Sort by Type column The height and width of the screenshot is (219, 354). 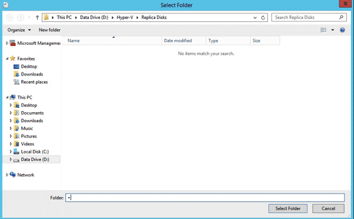228,41
